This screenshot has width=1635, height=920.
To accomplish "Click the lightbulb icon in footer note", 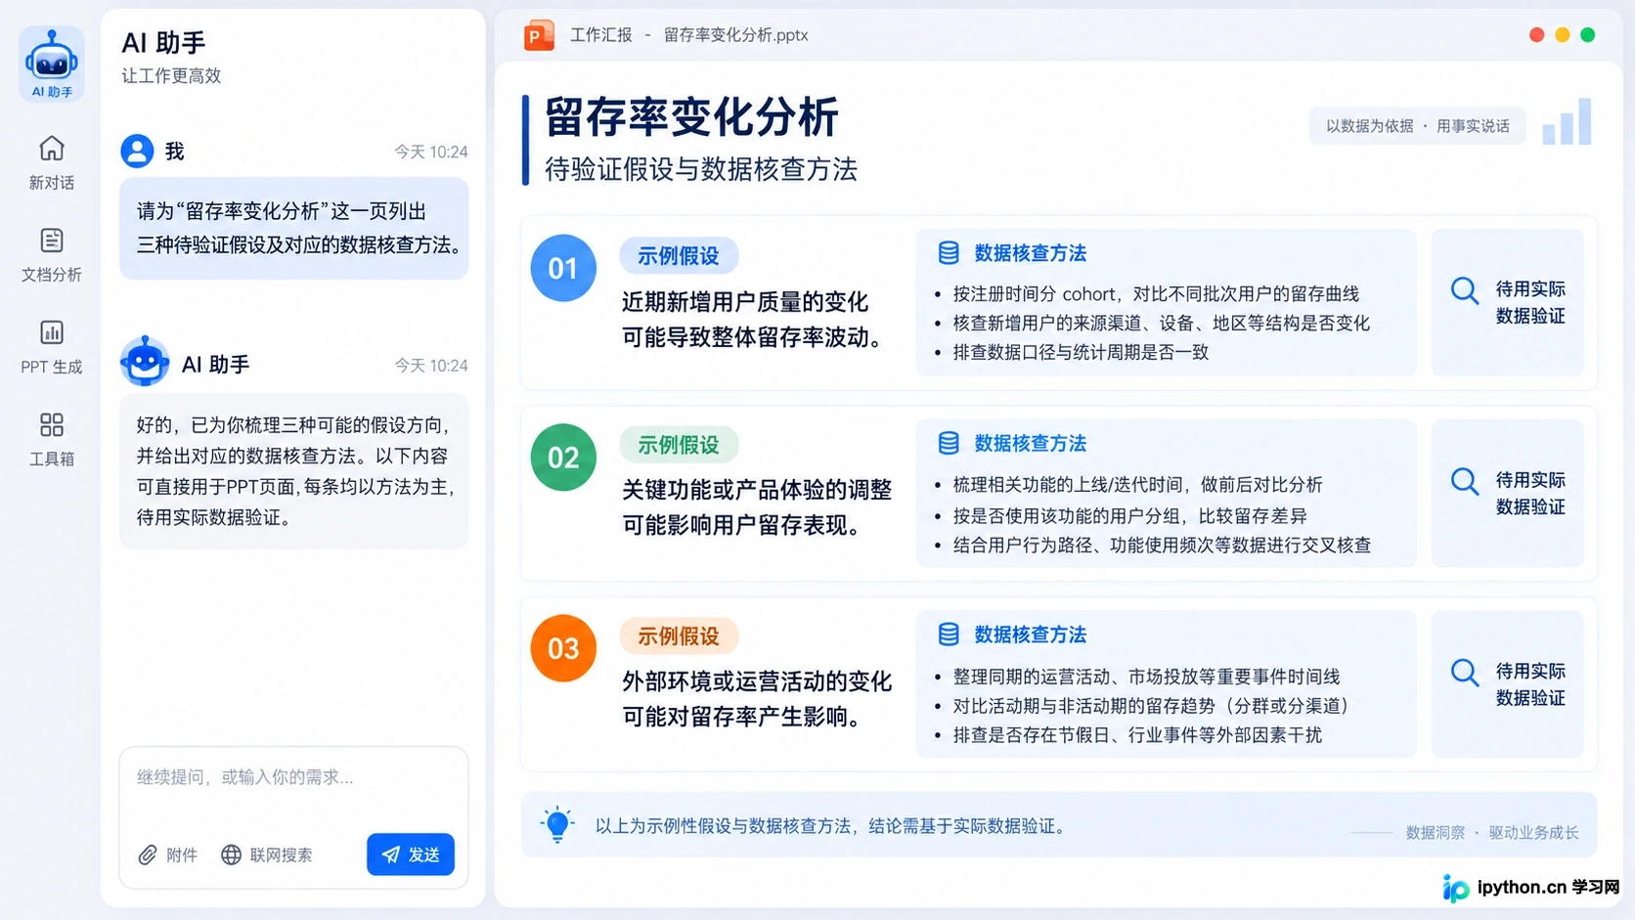I will pos(557,824).
